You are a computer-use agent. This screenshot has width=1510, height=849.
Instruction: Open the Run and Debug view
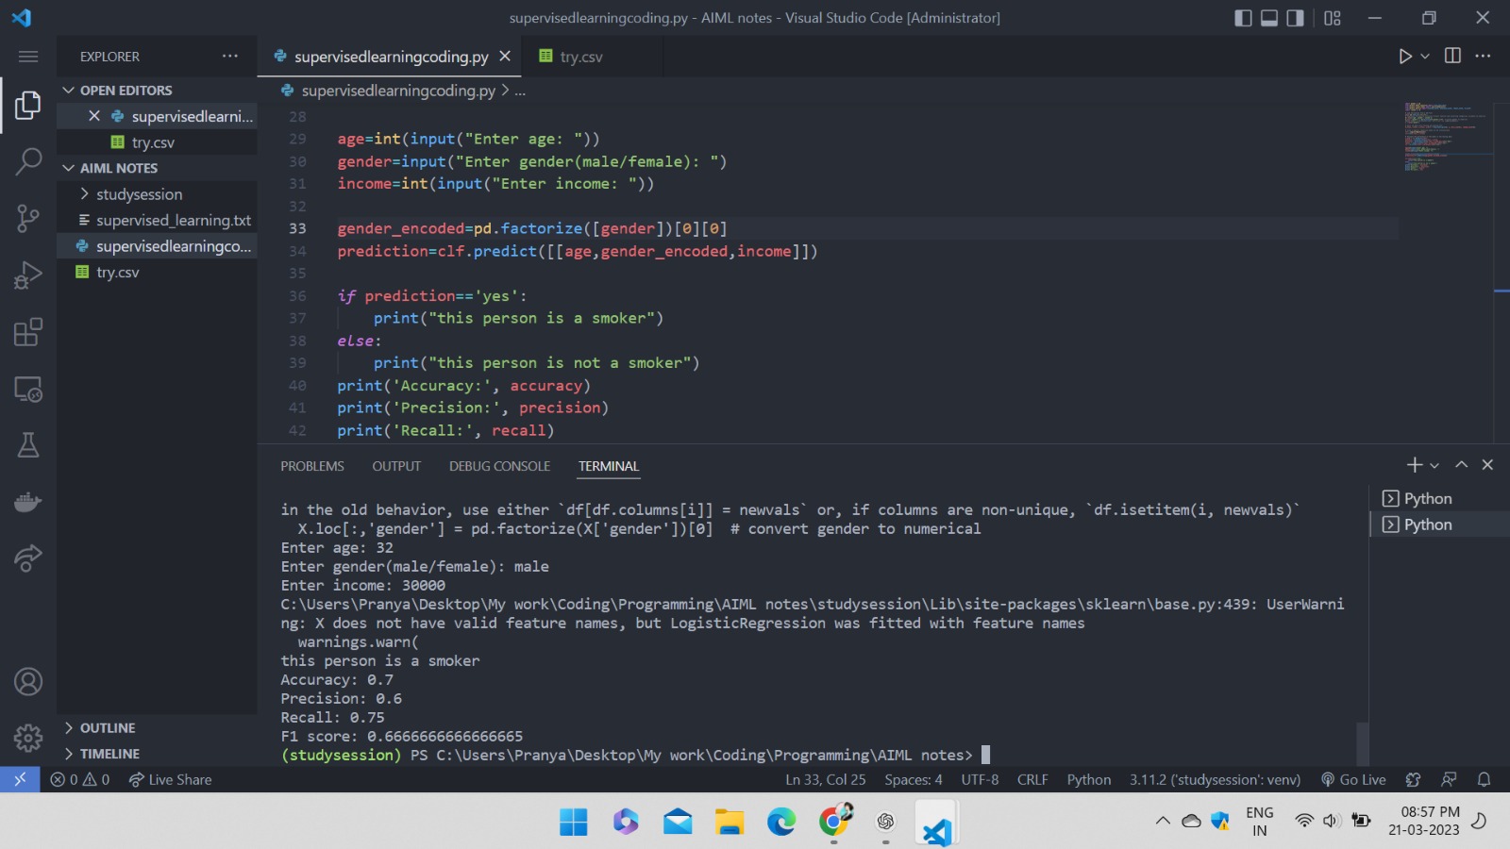(28, 275)
